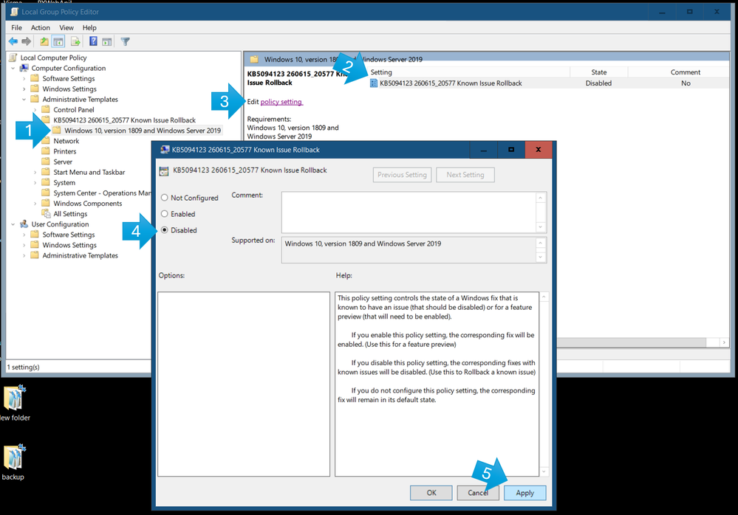Expand Administrative Templates under User Configuration
The width and height of the screenshot is (738, 515).
24,255
